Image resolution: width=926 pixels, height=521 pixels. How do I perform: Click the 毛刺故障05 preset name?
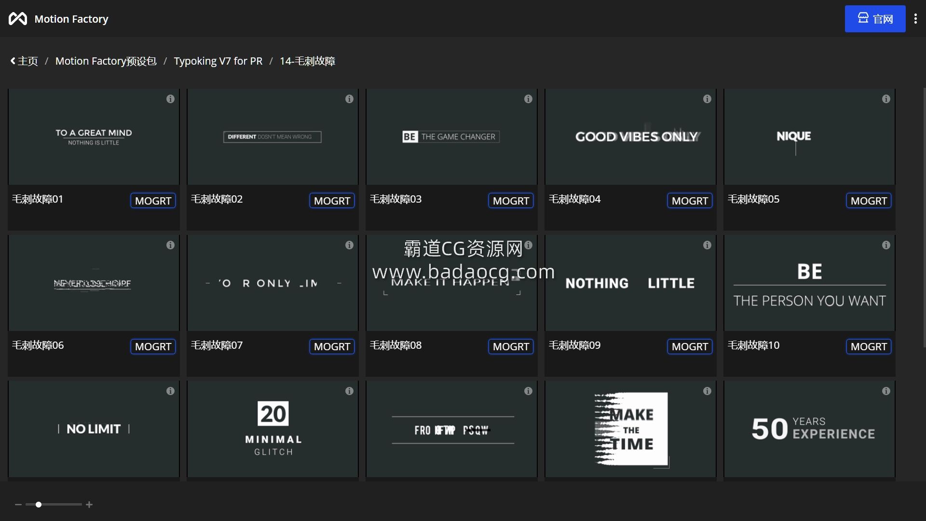tap(753, 199)
